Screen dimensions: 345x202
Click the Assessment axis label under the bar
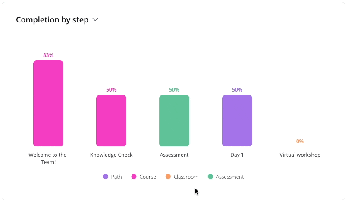(x=174, y=155)
